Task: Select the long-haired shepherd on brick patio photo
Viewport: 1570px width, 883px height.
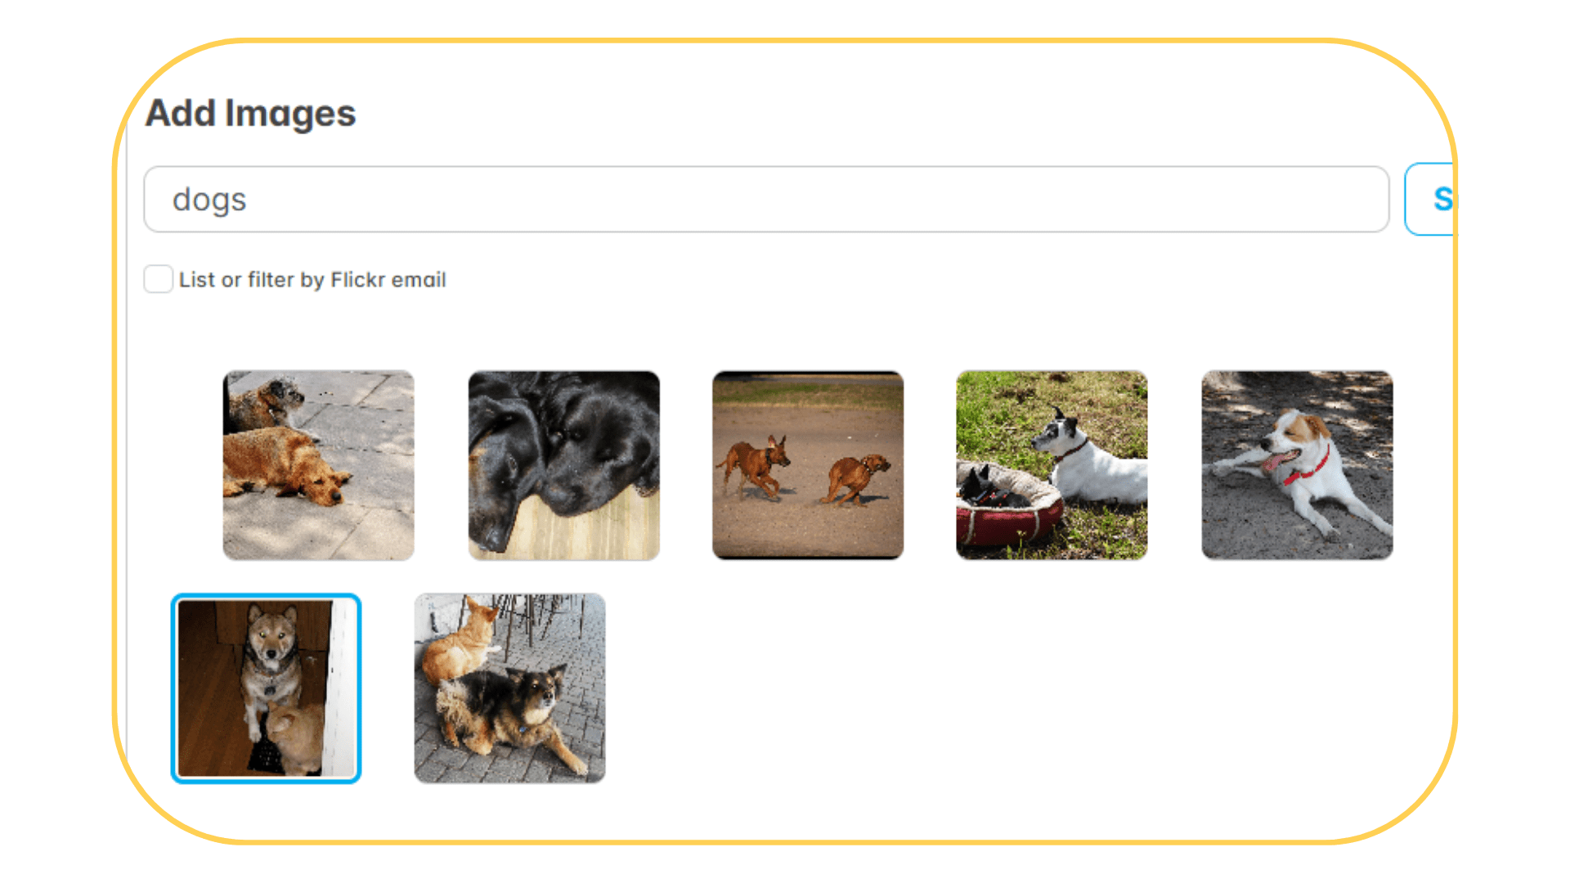Action: (x=510, y=688)
